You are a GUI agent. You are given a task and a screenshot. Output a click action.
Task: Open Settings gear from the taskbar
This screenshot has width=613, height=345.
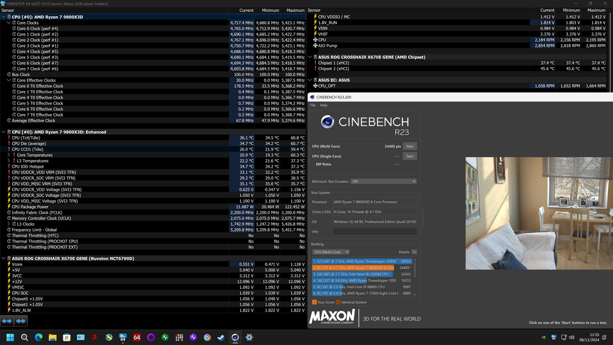click(x=249, y=337)
